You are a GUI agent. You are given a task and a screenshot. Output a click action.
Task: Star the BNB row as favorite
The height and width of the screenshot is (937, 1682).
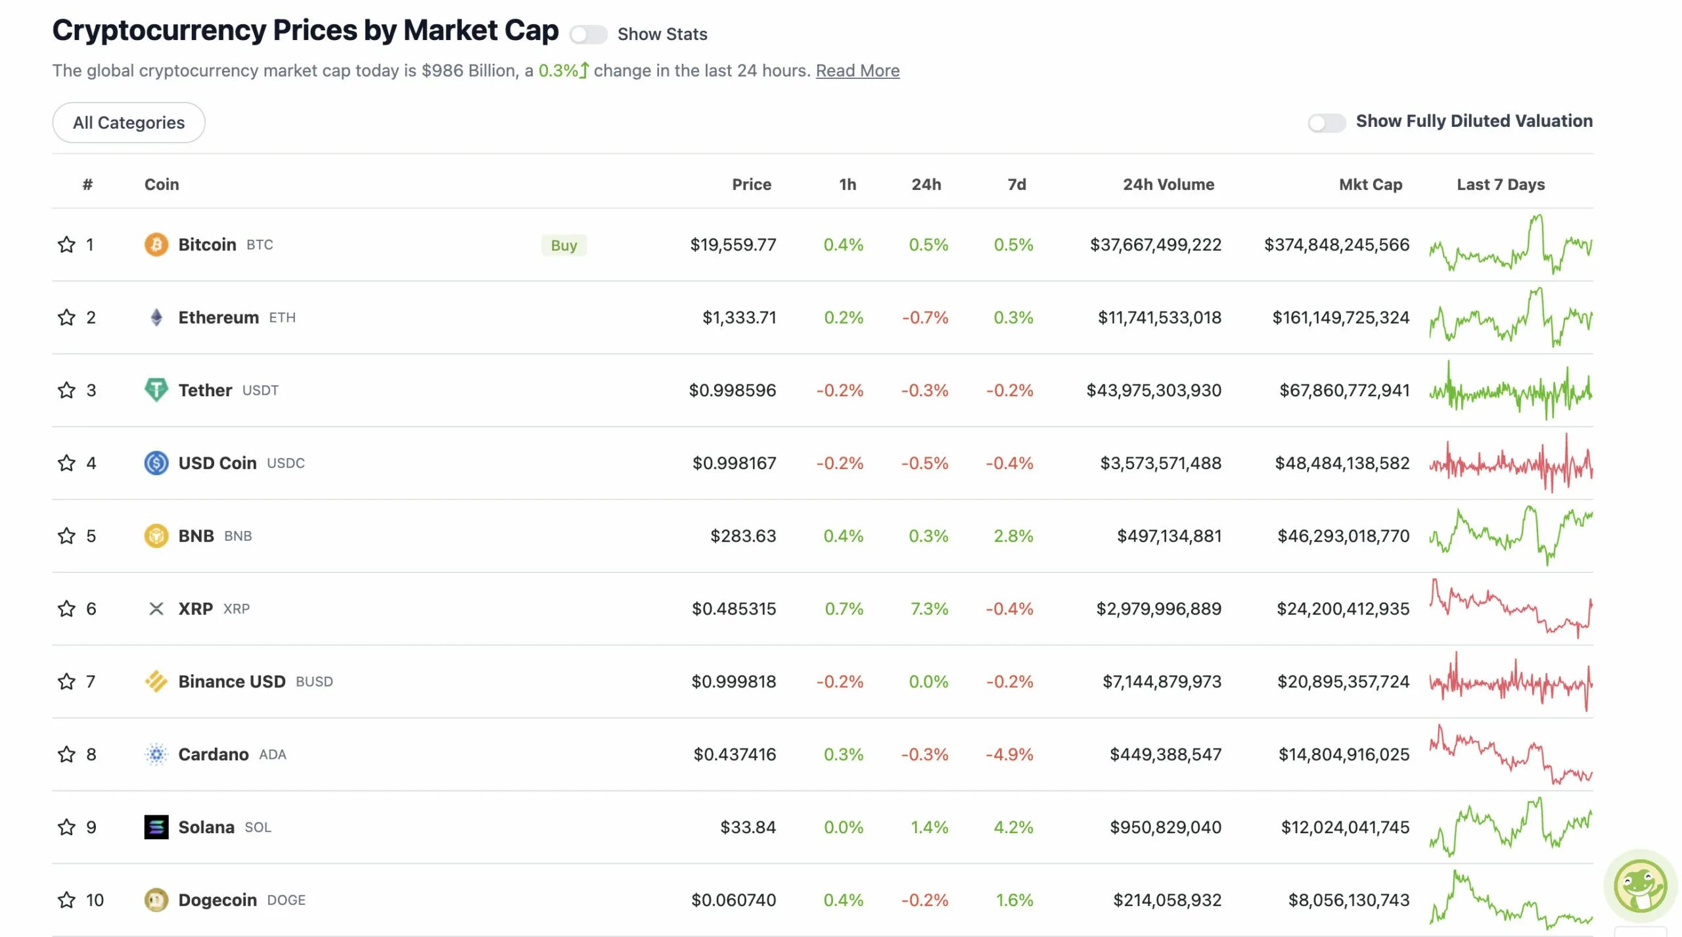66,536
